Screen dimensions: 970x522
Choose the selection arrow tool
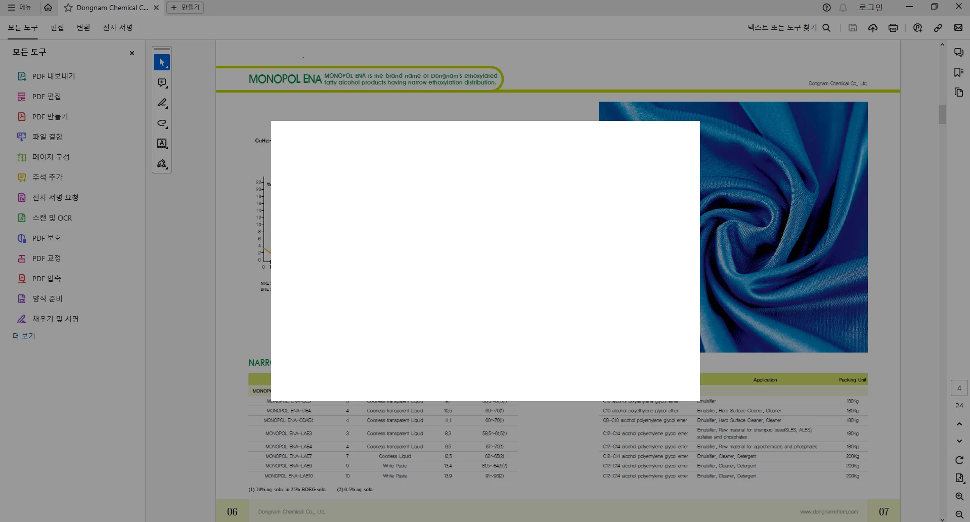[162, 63]
